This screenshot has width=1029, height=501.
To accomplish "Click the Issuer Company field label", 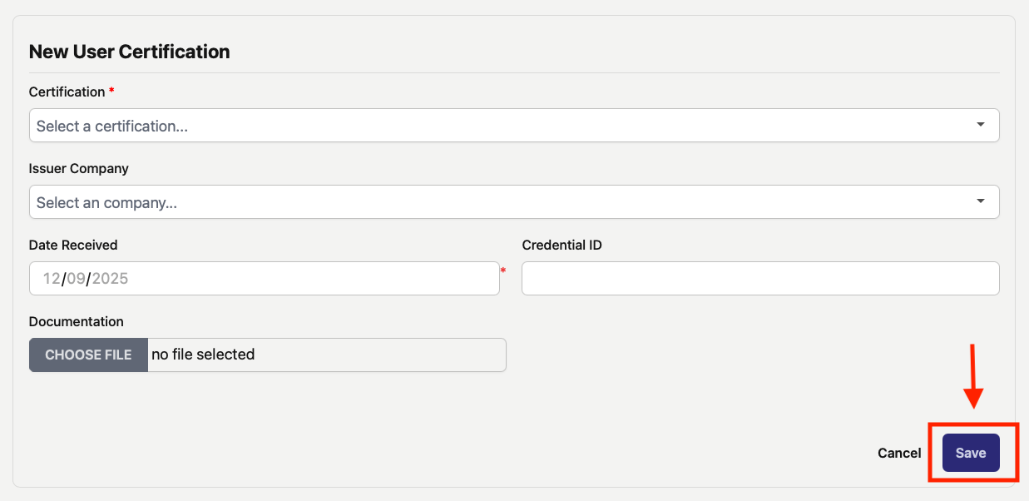I will pyautogui.click(x=79, y=168).
